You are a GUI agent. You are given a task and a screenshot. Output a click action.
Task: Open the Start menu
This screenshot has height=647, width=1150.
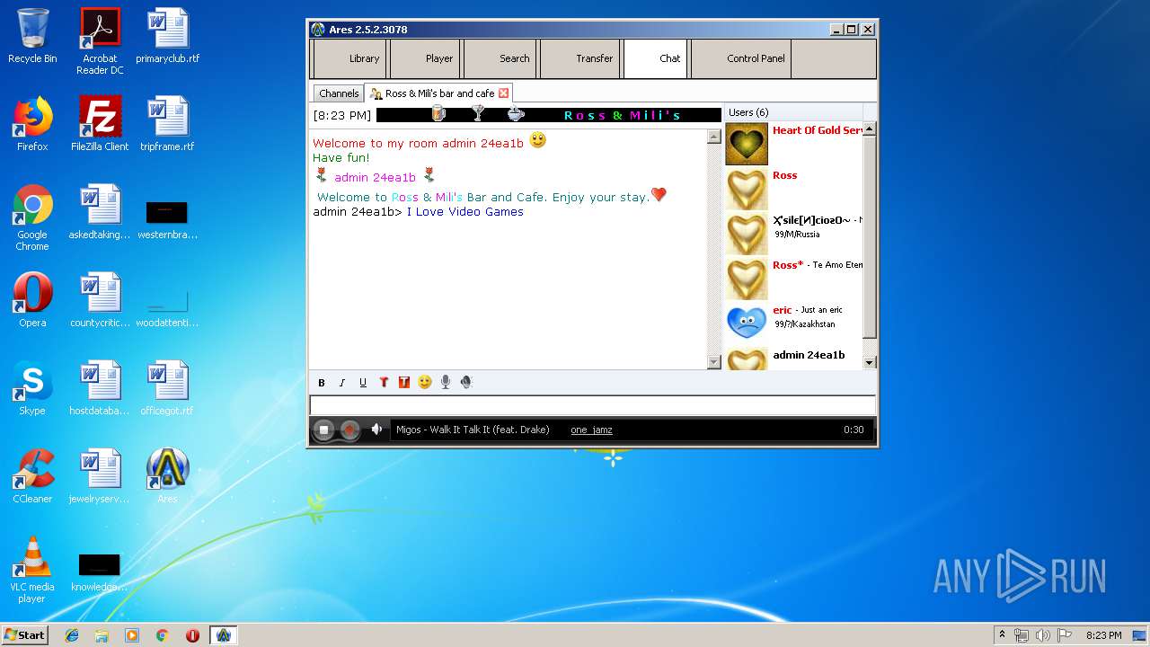tap(24, 634)
